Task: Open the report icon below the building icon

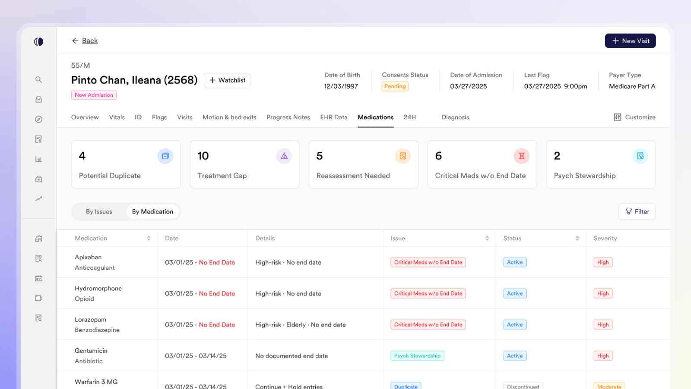Action: click(x=38, y=258)
